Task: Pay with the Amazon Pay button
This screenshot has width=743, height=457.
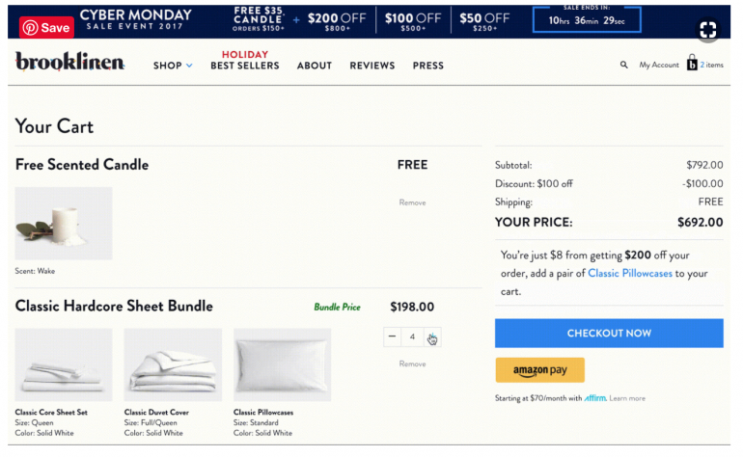Action: point(539,370)
